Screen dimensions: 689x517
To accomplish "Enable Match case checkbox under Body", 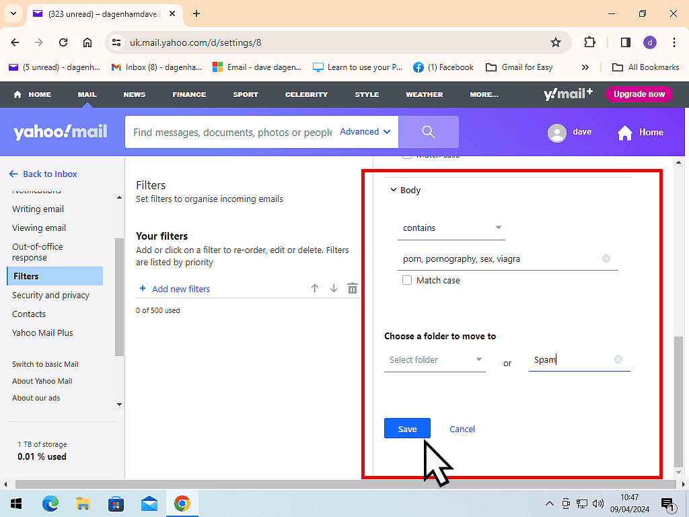I will 407,280.
